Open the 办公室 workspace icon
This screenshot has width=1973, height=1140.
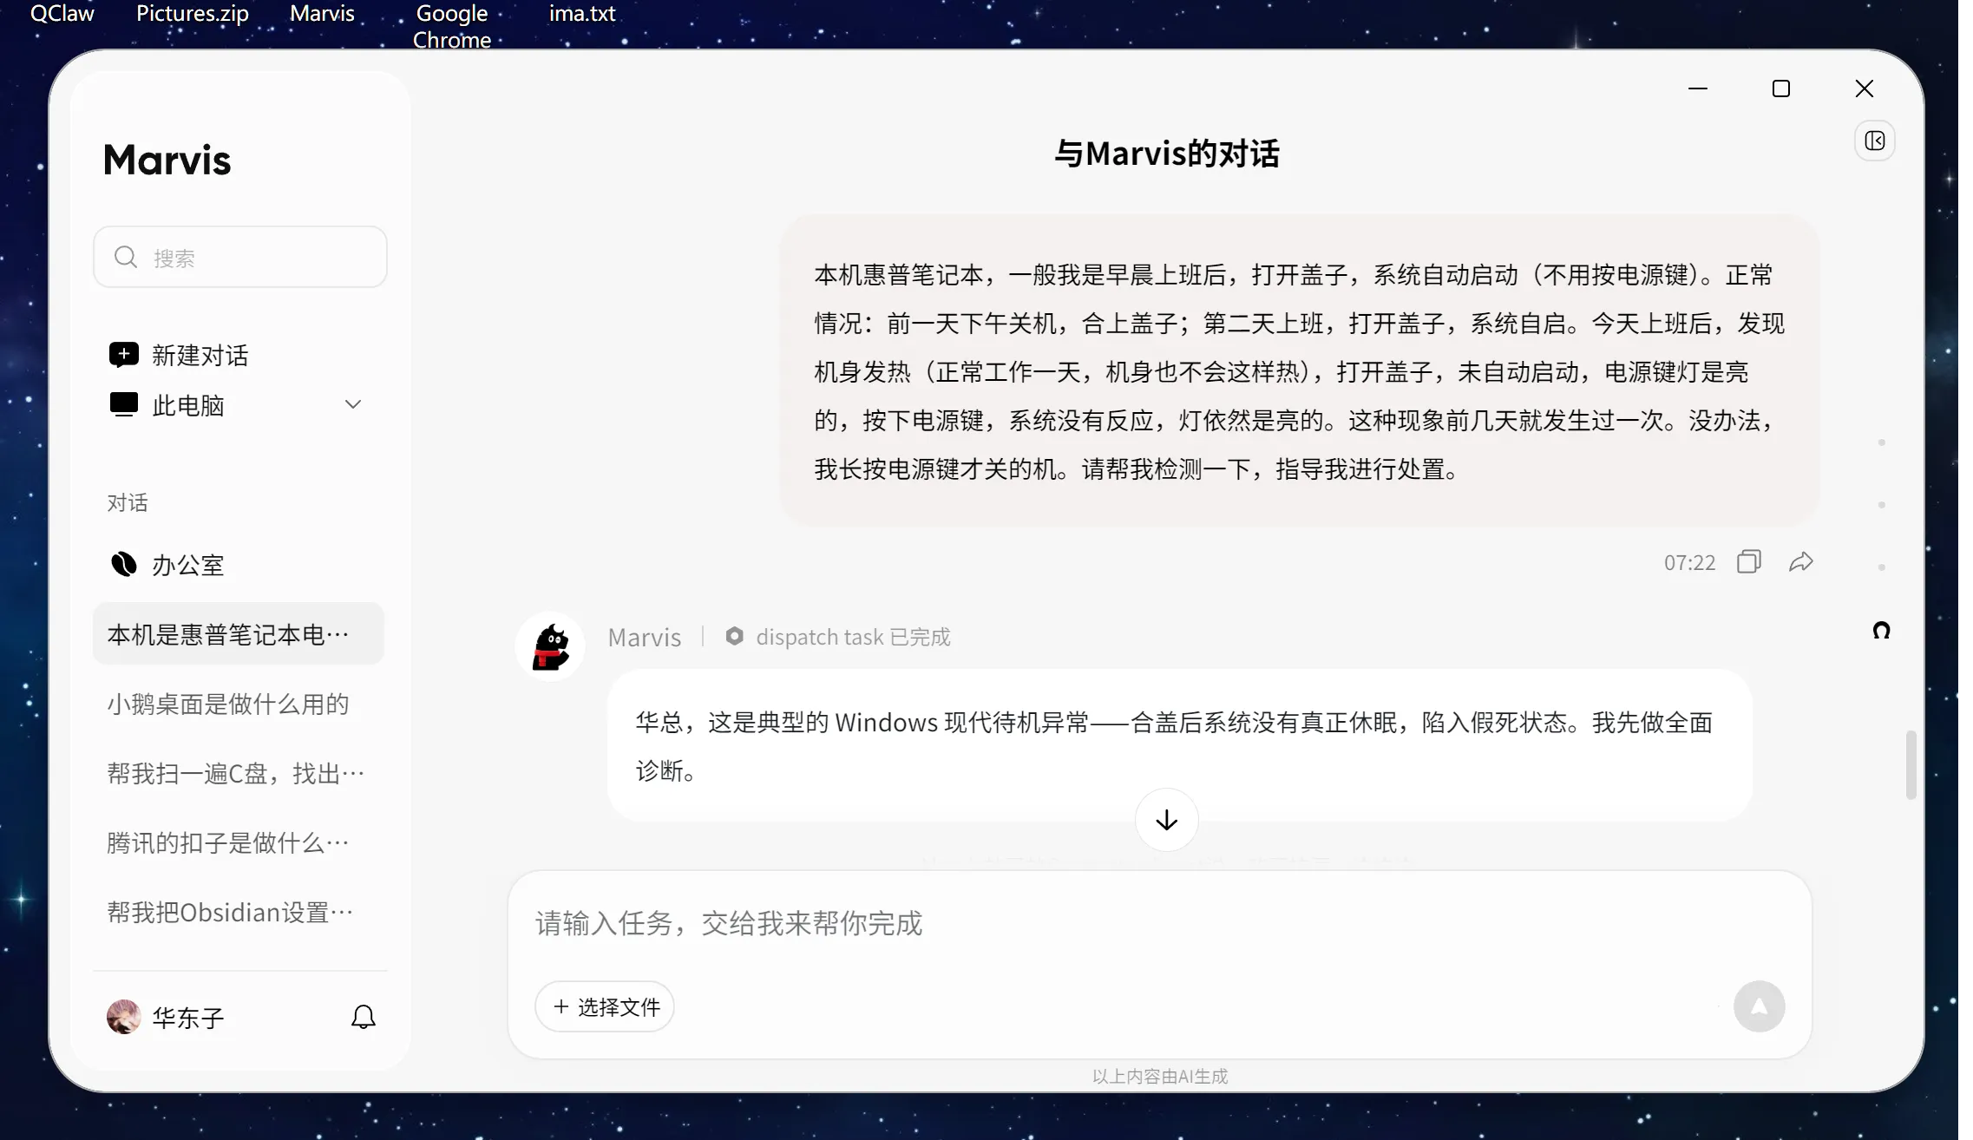[123, 564]
